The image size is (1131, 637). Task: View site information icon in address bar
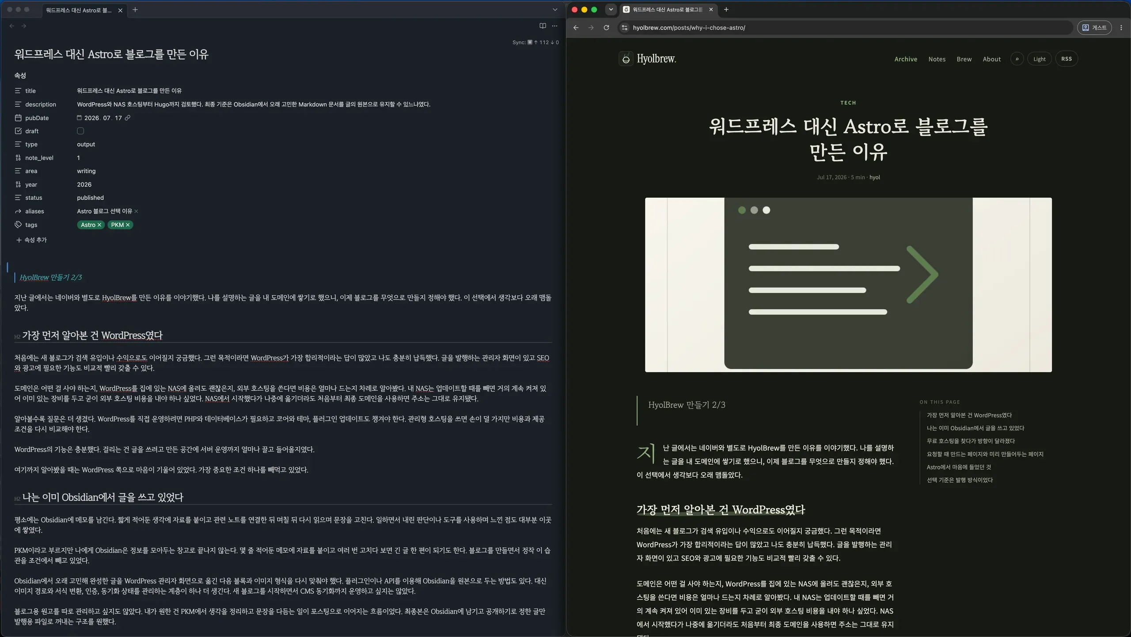624,28
